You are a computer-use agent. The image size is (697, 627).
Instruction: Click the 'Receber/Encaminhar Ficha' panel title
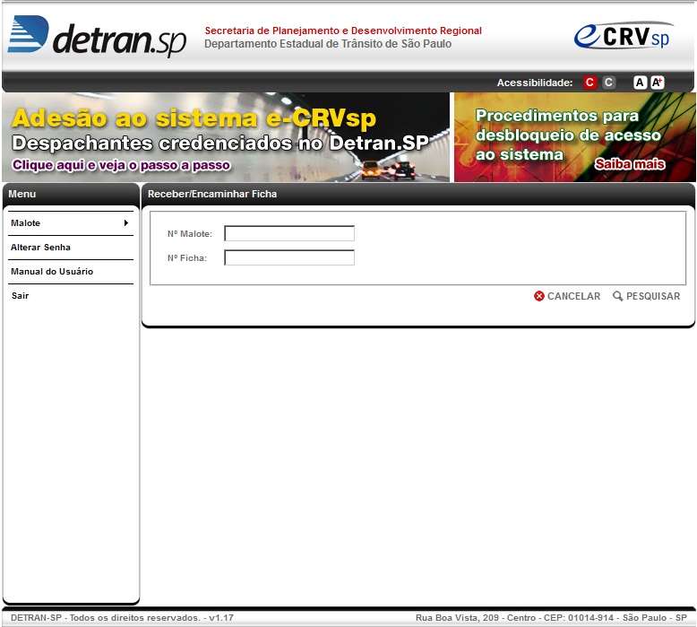coord(212,194)
